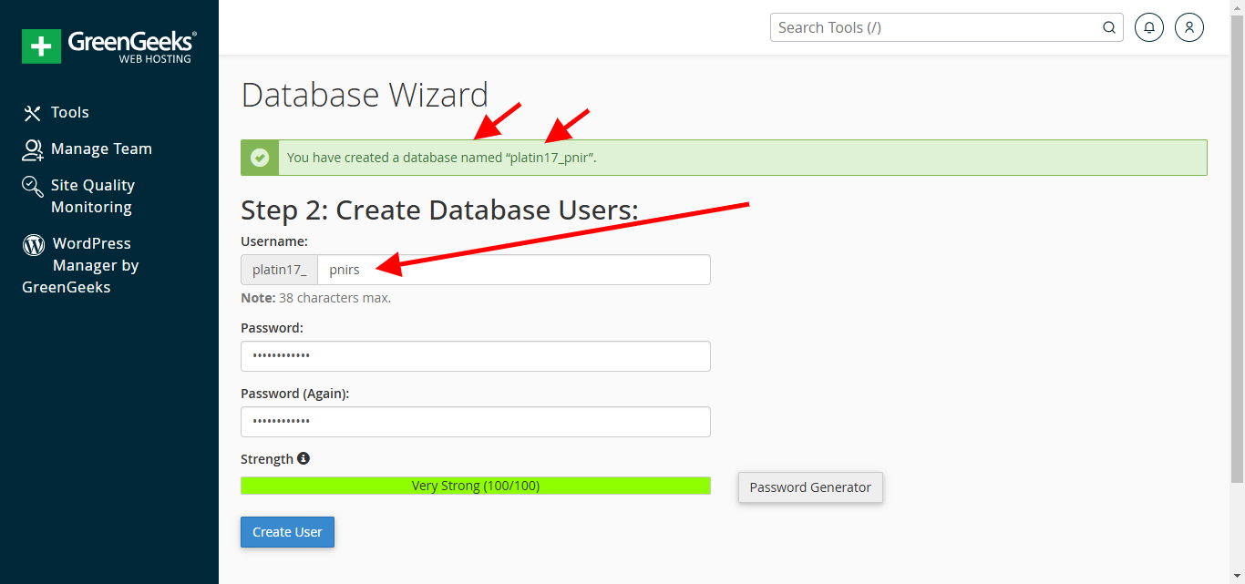Click the green success checkmark badge
Viewport: 1245px width, 584px height.
coord(260,157)
